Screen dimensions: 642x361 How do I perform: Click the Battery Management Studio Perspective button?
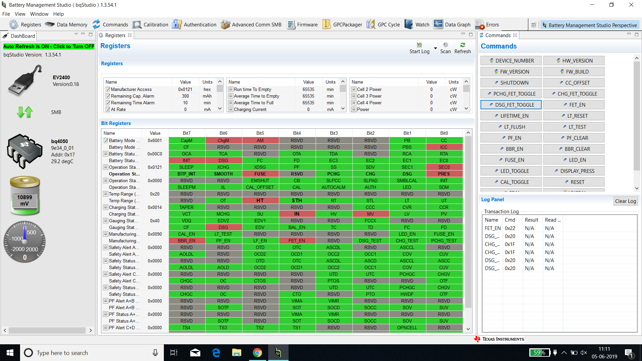click(590, 25)
